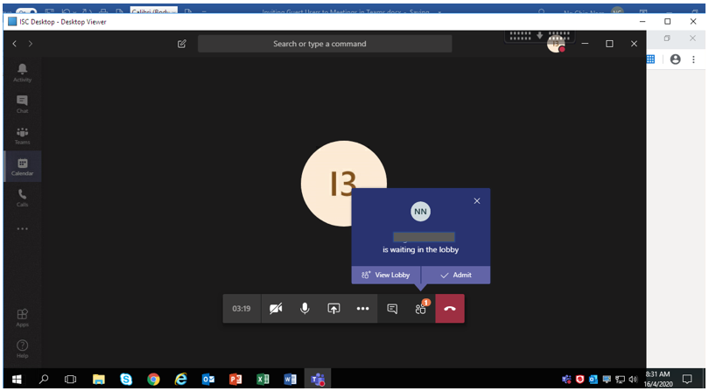This screenshot has width=709, height=391.
Task: Open File Explorer from the taskbar
Action: pos(99,380)
